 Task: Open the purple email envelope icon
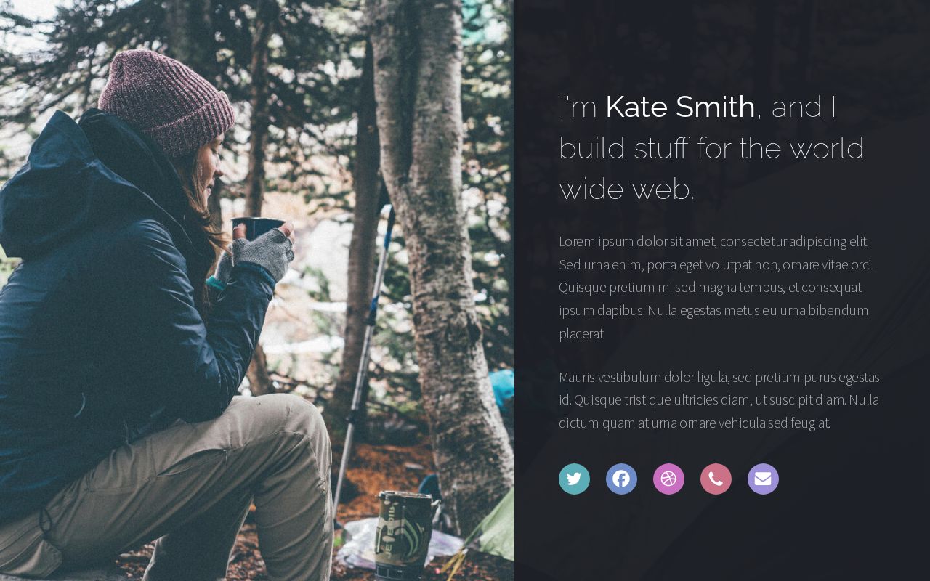click(763, 479)
